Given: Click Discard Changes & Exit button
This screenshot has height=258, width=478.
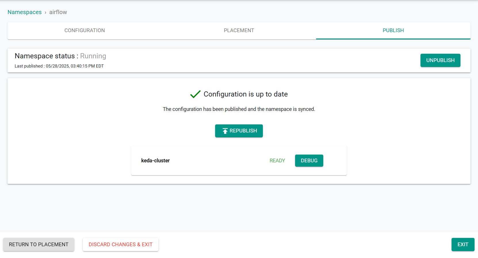Looking at the screenshot, I should [121, 244].
